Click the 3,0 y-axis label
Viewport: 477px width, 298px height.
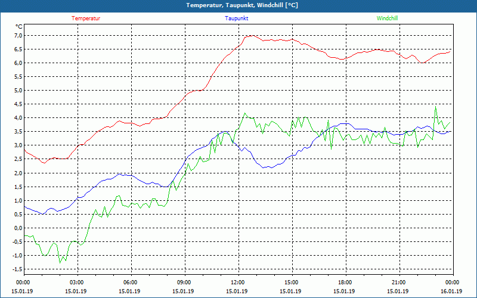coord(18,145)
